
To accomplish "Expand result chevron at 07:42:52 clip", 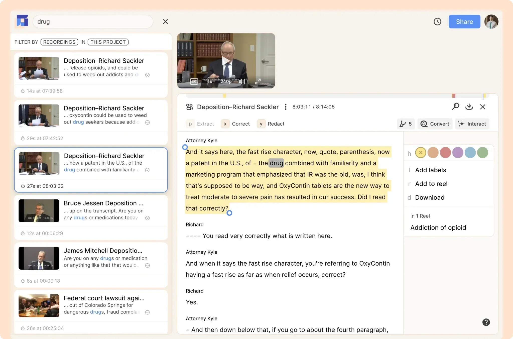I will tap(148, 122).
